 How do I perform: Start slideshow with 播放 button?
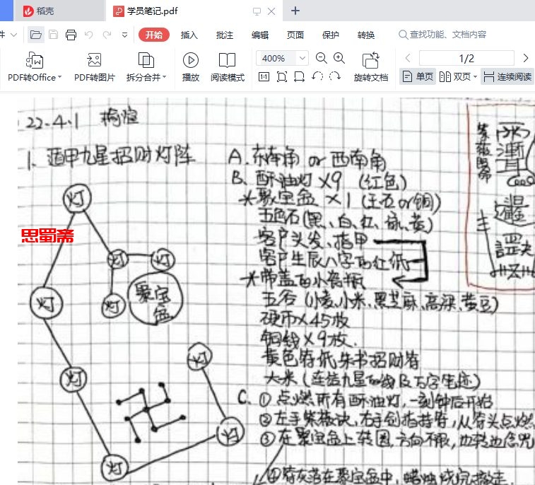(x=190, y=60)
